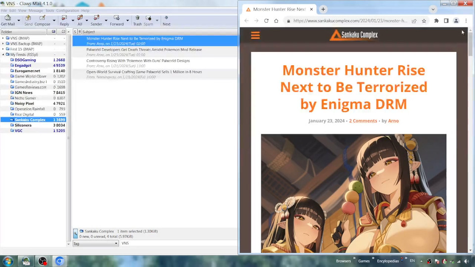Click the attachment column header
The width and height of the screenshot is (475, 267).
click(x=79, y=32)
